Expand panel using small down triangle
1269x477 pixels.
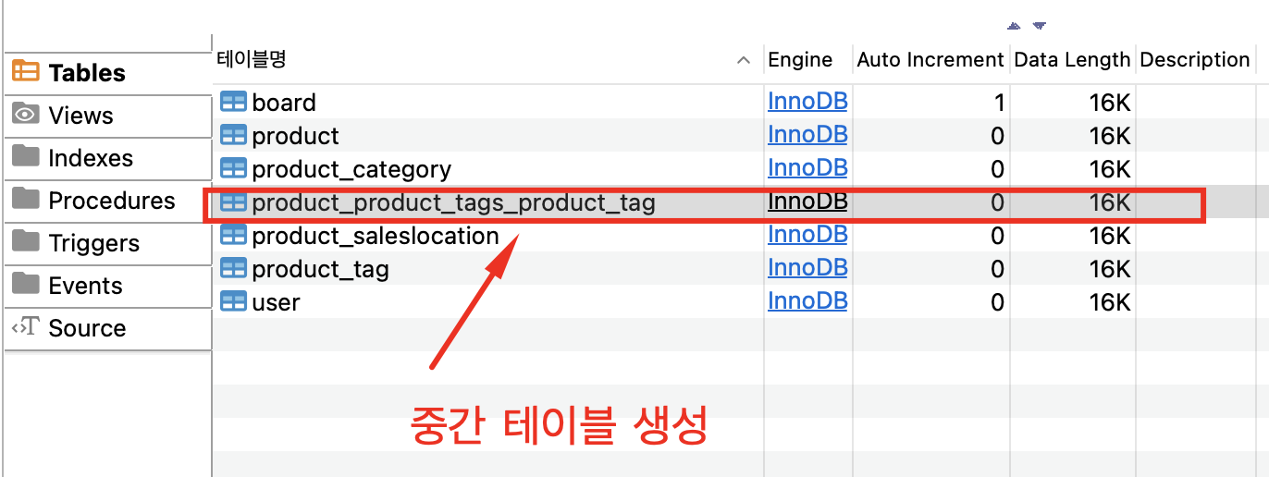(1039, 26)
